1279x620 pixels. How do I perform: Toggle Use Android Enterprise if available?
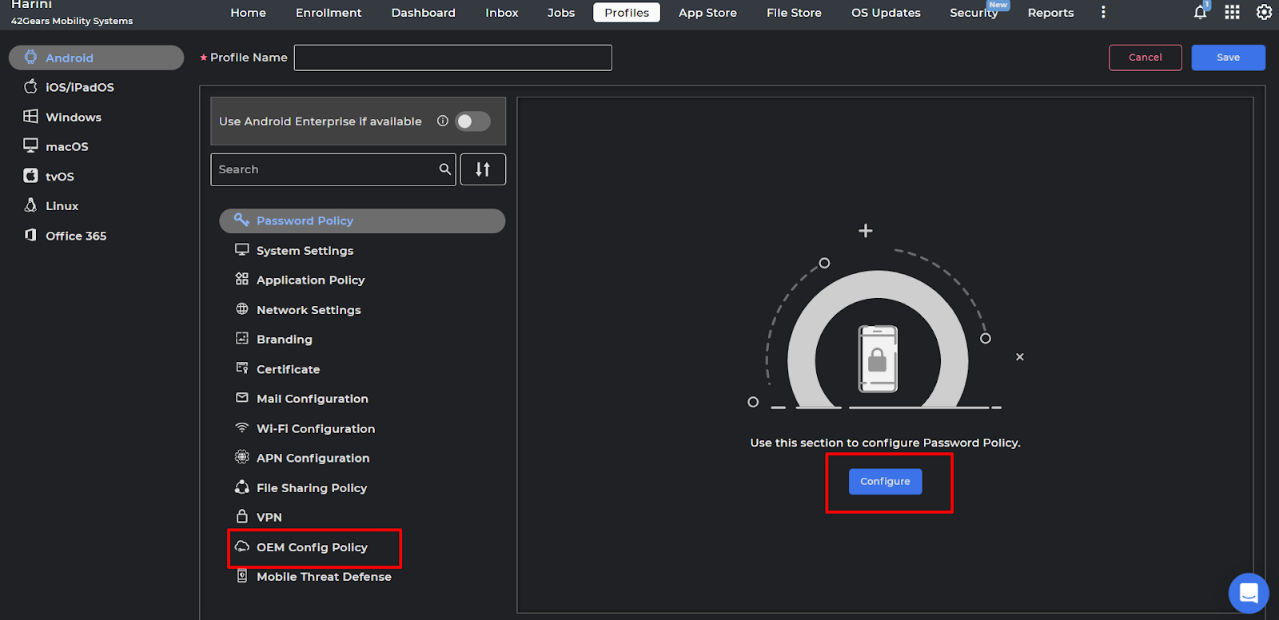[472, 121]
